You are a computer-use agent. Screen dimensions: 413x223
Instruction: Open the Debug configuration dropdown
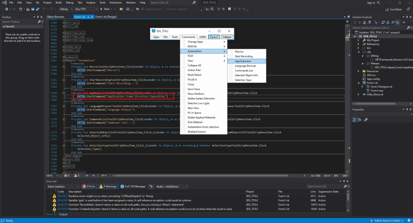pos(66,9)
